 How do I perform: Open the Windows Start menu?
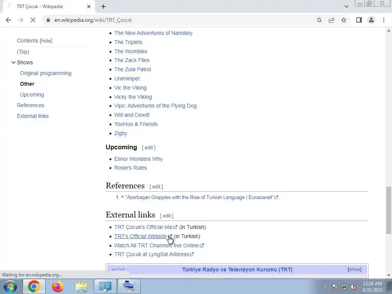pyautogui.click(x=10, y=286)
